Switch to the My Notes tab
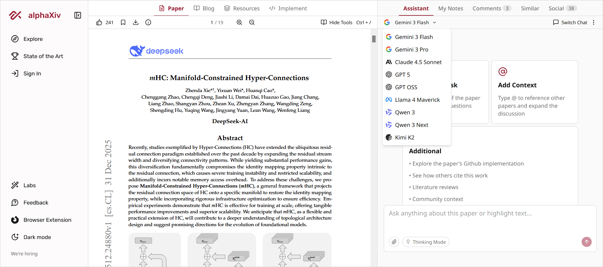 click(x=450, y=8)
